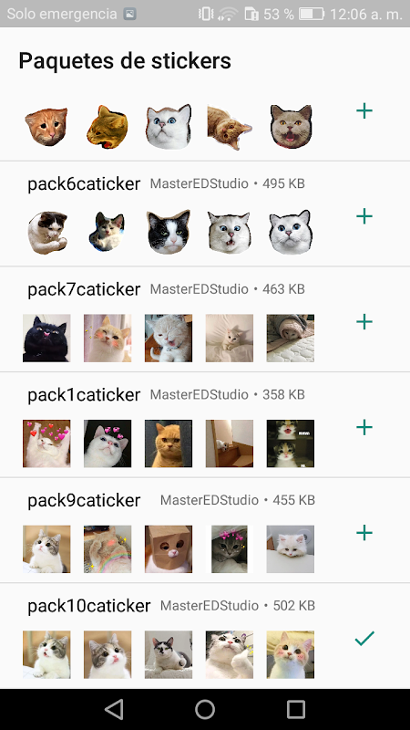
Task: Select the black-and-white cat face sticker
Action: tap(169, 232)
